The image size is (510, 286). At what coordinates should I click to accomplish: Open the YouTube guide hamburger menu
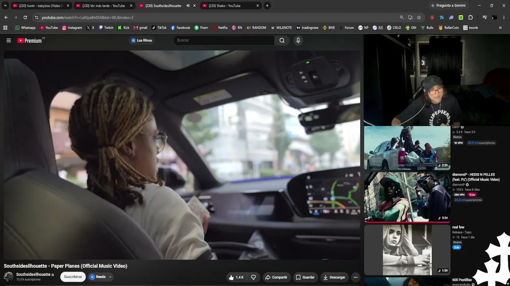[x=8, y=40]
